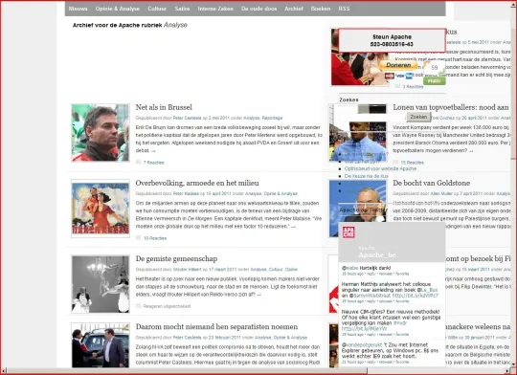Click the red Apache logo in Twitter widget
The height and width of the screenshot is (375, 517).
click(348, 232)
